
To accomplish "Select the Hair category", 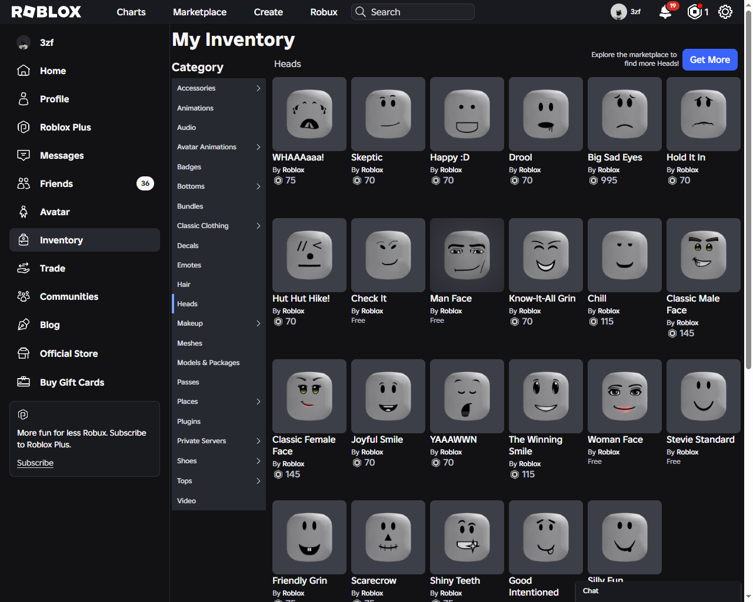I will pos(219,285).
